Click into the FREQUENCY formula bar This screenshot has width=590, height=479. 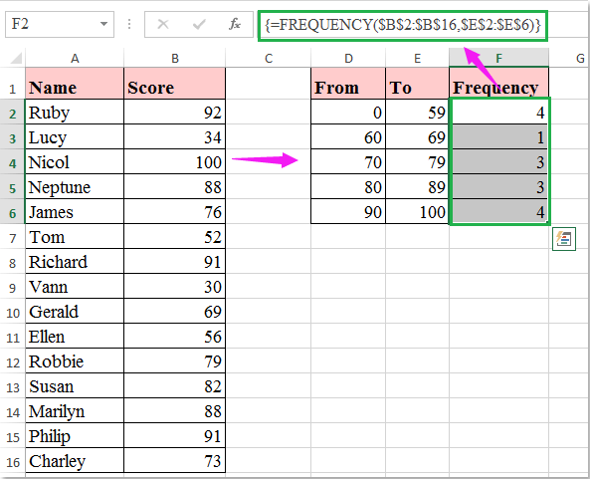coord(403,26)
